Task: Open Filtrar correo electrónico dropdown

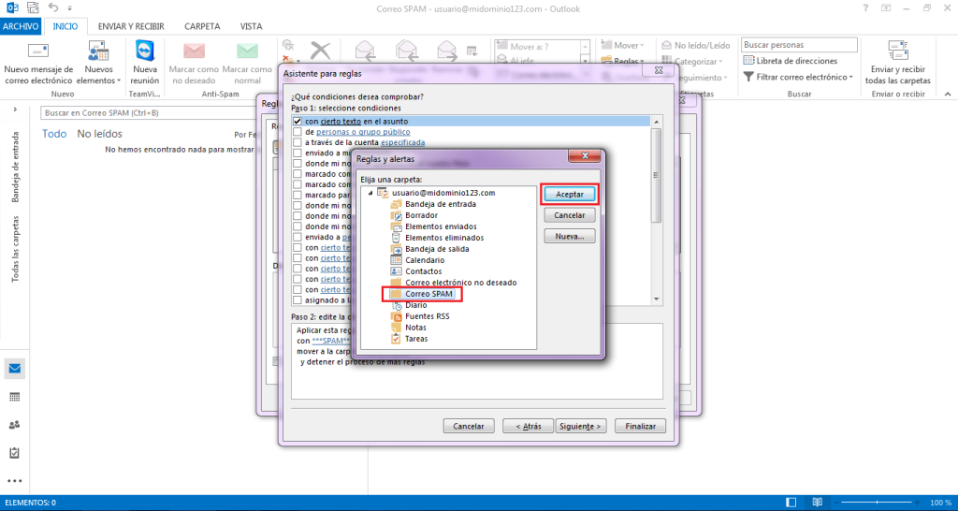Action: coord(797,77)
